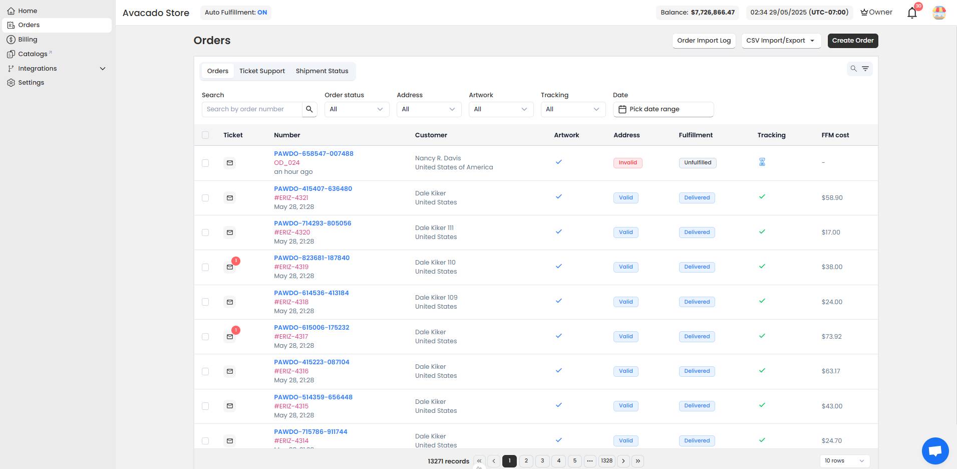This screenshot has height=469, width=957.
Task: Check the box for order PAWDO-514359-656448
Action: coord(205,406)
